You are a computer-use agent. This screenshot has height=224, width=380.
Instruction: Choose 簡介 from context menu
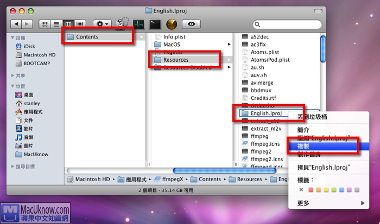(328, 130)
